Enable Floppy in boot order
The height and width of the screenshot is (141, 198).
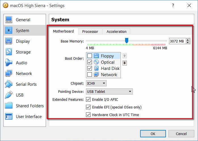90,56
